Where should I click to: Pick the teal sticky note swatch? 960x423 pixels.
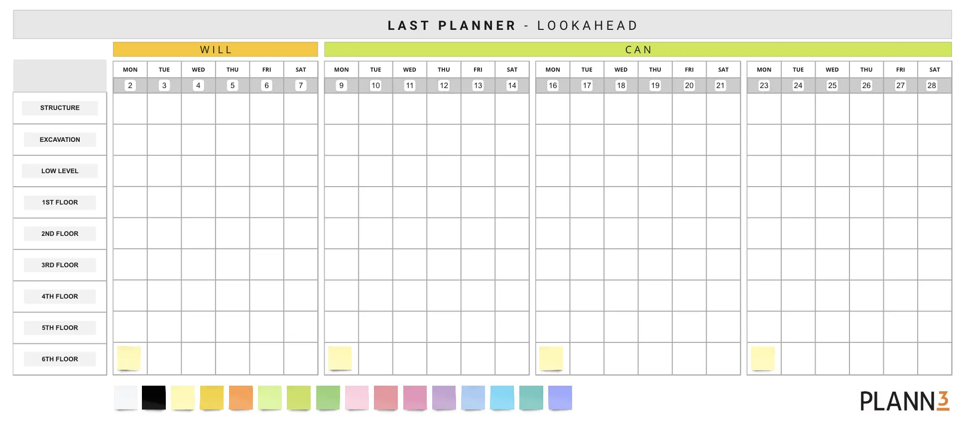tap(531, 398)
